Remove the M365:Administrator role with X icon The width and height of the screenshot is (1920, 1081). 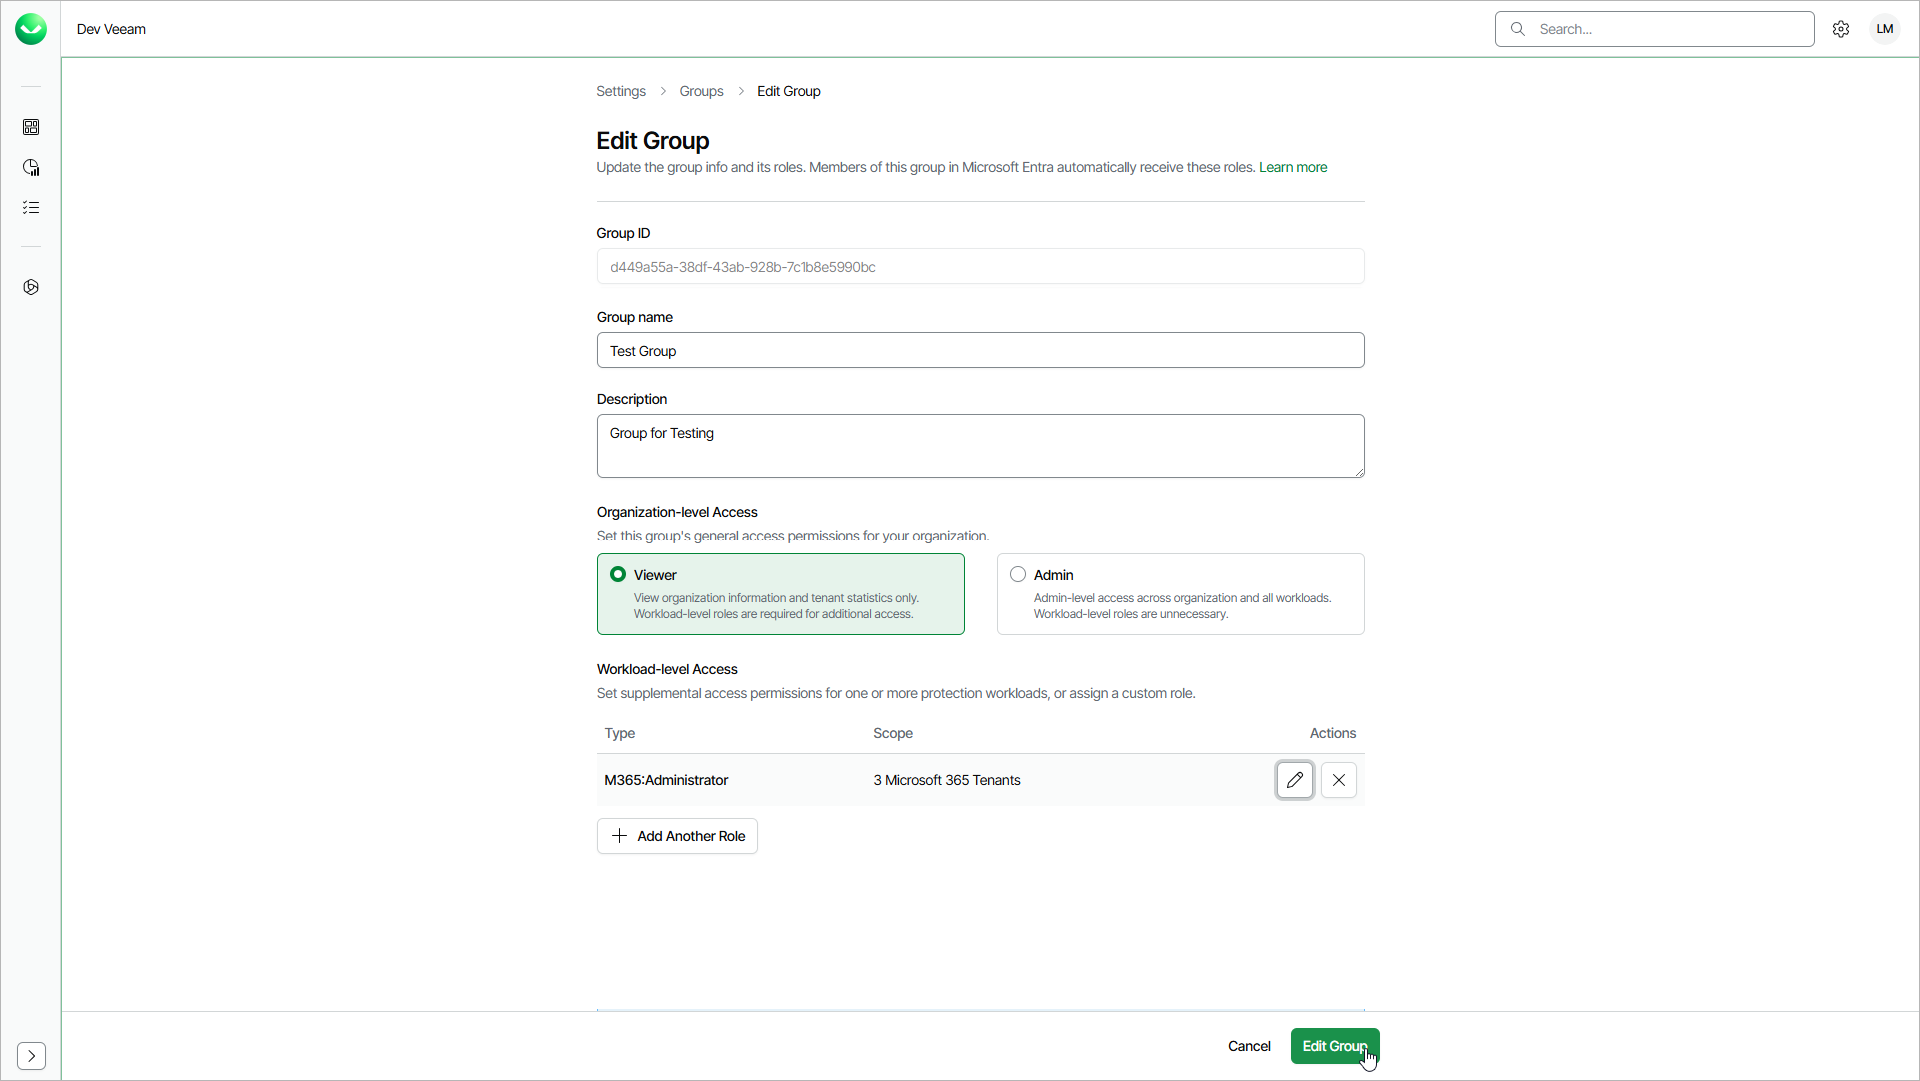coord(1338,780)
